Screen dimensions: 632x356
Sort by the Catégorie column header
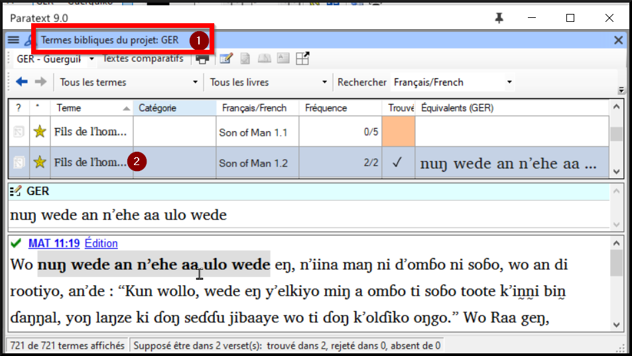pyautogui.click(x=174, y=108)
